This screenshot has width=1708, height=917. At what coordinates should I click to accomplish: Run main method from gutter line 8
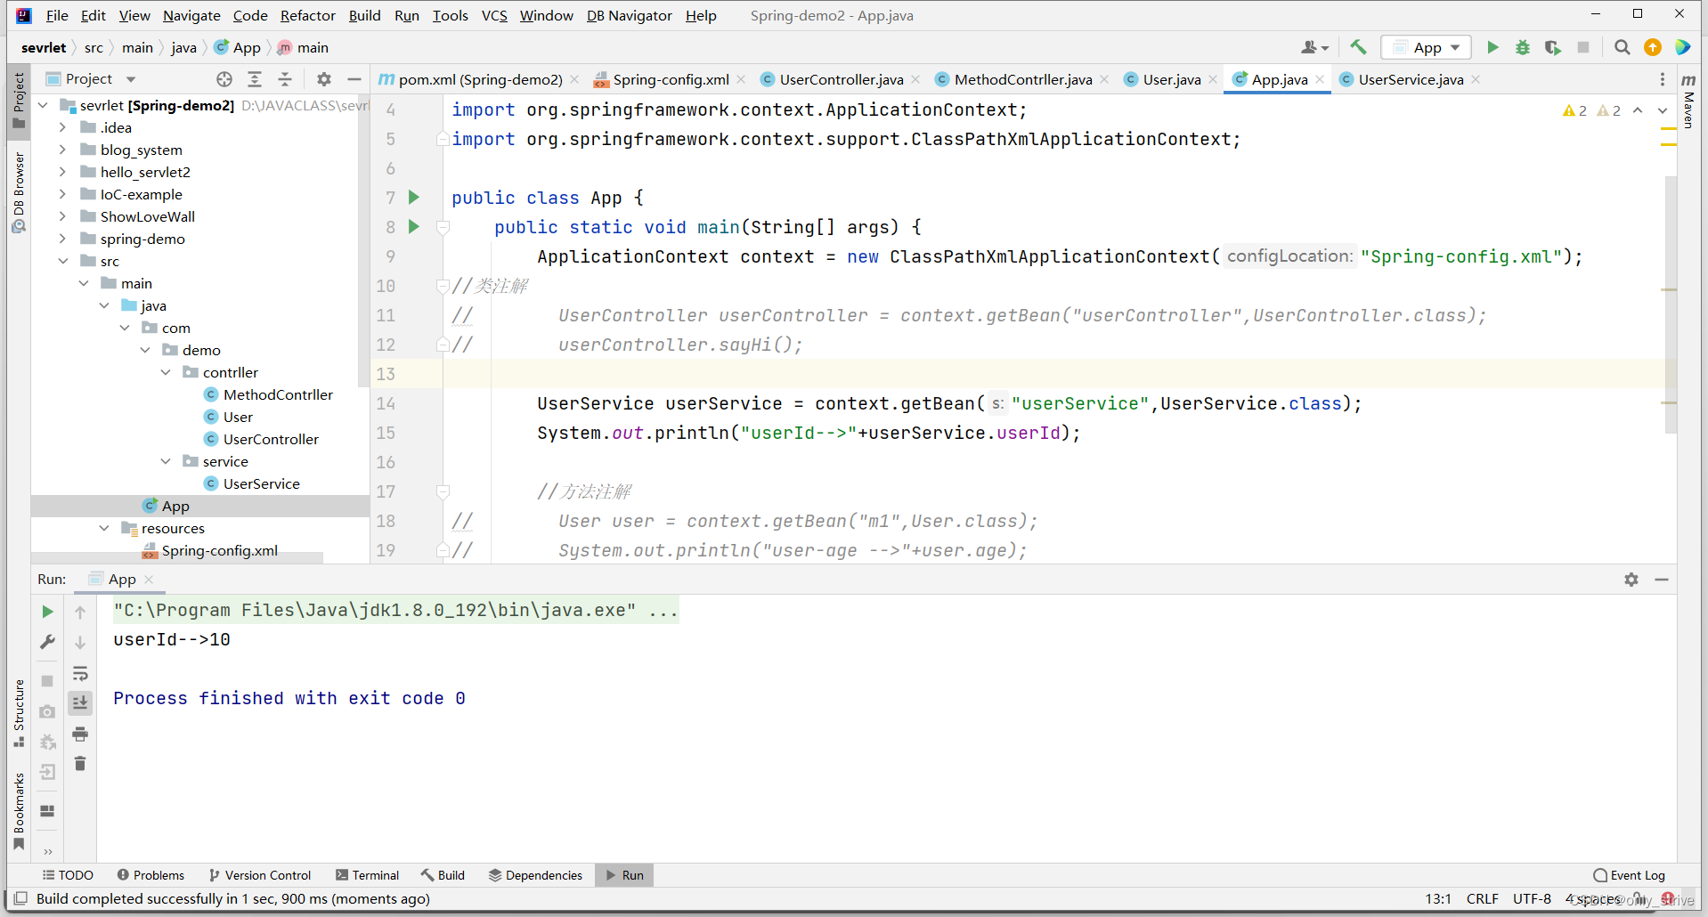click(x=414, y=226)
